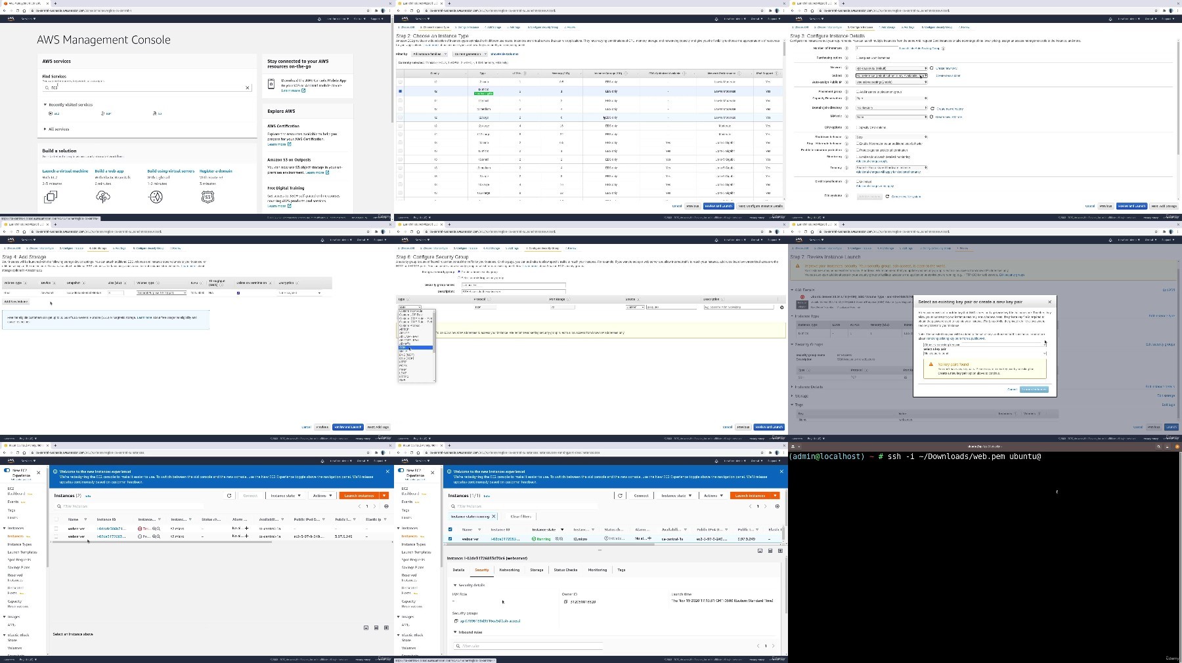The image size is (1182, 663).
Task: Tick select-all header checkbox in Instances (2) table
Action: (56, 519)
